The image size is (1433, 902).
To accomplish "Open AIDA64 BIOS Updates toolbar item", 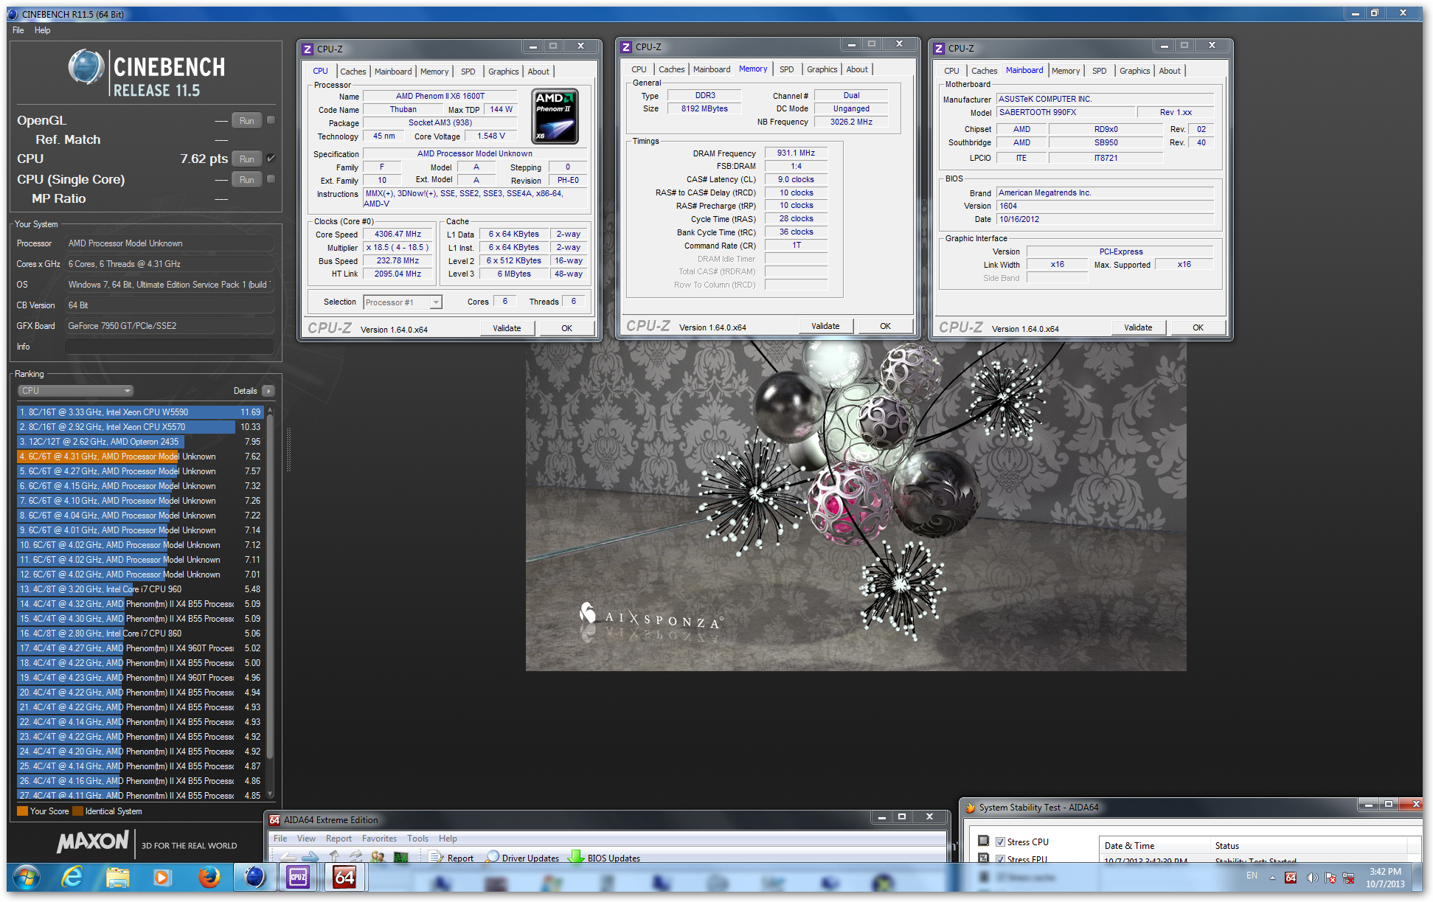I will tap(604, 858).
